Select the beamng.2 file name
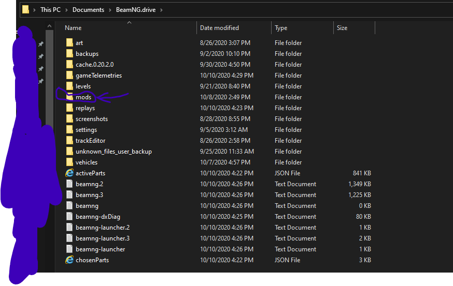Screen dimensions: 453x286 (x=89, y=184)
